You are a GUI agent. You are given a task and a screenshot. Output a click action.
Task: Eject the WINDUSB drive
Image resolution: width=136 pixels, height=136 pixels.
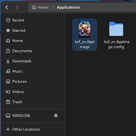click(56, 116)
